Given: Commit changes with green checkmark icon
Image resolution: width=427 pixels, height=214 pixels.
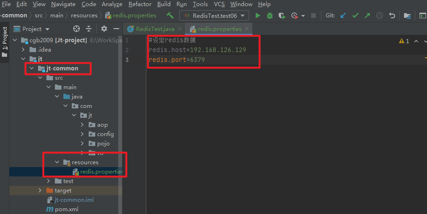Looking at the screenshot, I should pos(355,15).
